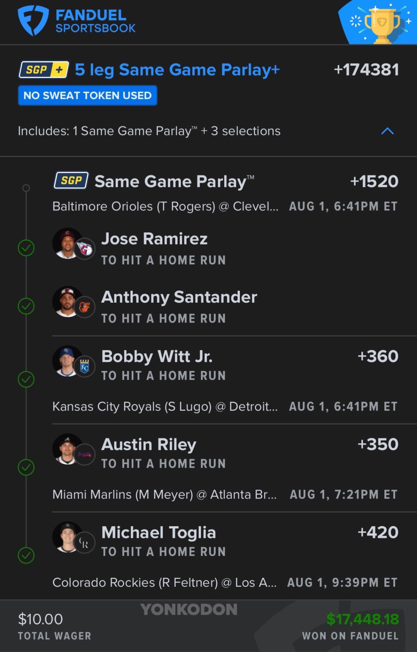Tap the Royals KC team logo
Image resolution: width=417 pixels, height=652 pixels.
85,366
